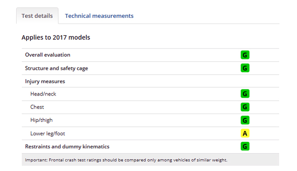The width and height of the screenshot is (297, 171).
Task: Click the Head/neck row label
Action: [43, 94]
